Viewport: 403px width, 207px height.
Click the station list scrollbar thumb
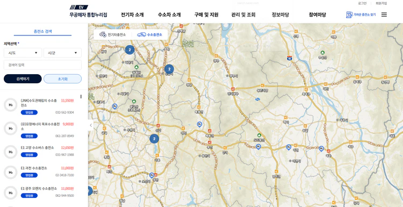coord(81,96)
